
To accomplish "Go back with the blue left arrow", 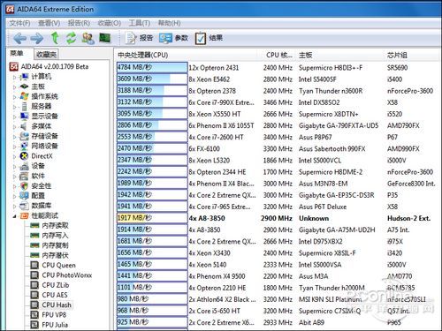I will pyautogui.click(x=19, y=38).
